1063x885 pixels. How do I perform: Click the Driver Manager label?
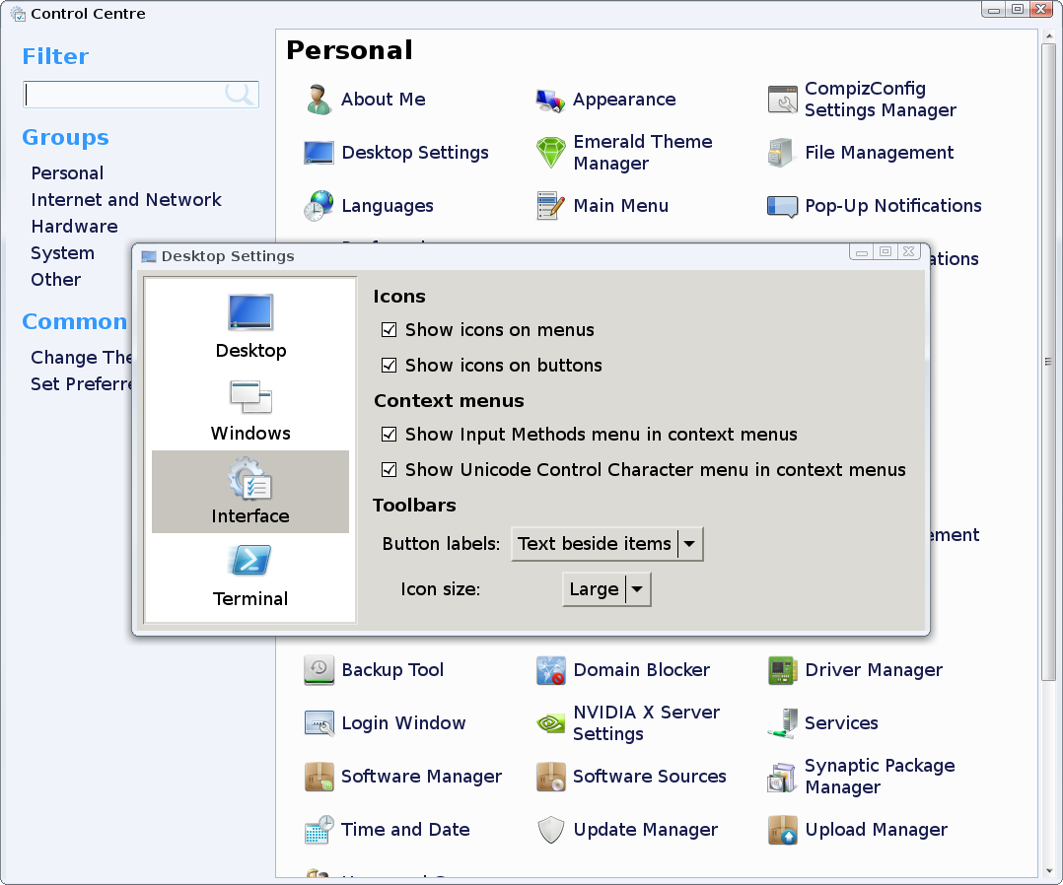(874, 670)
